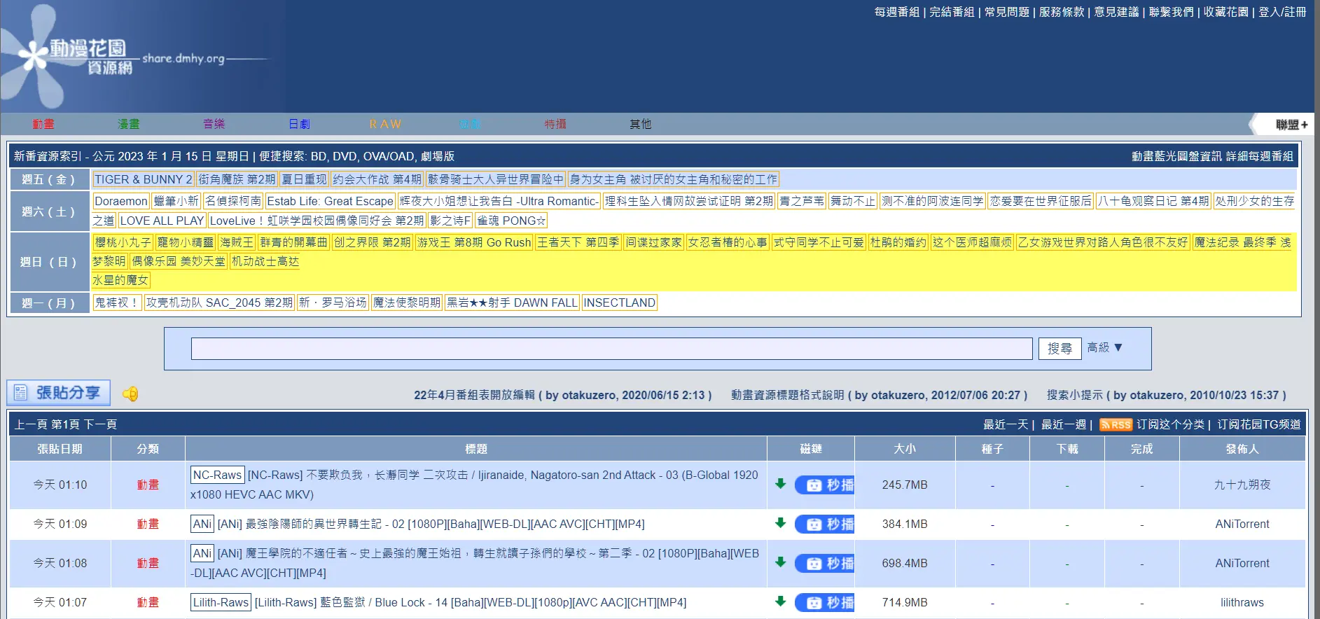Open 動畫藍光圓盤資訊 link
This screenshot has width=1320, height=619.
click(x=1177, y=156)
